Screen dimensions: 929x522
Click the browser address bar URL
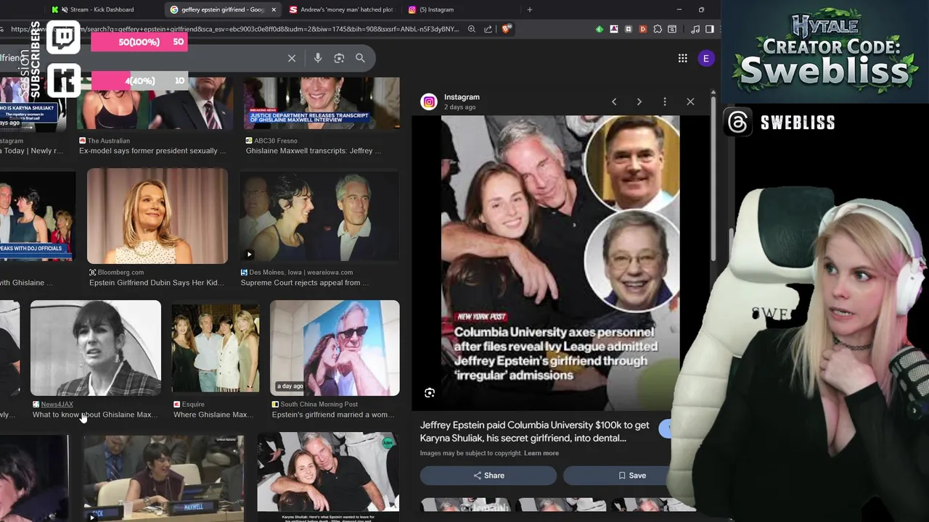pos(234,29)
